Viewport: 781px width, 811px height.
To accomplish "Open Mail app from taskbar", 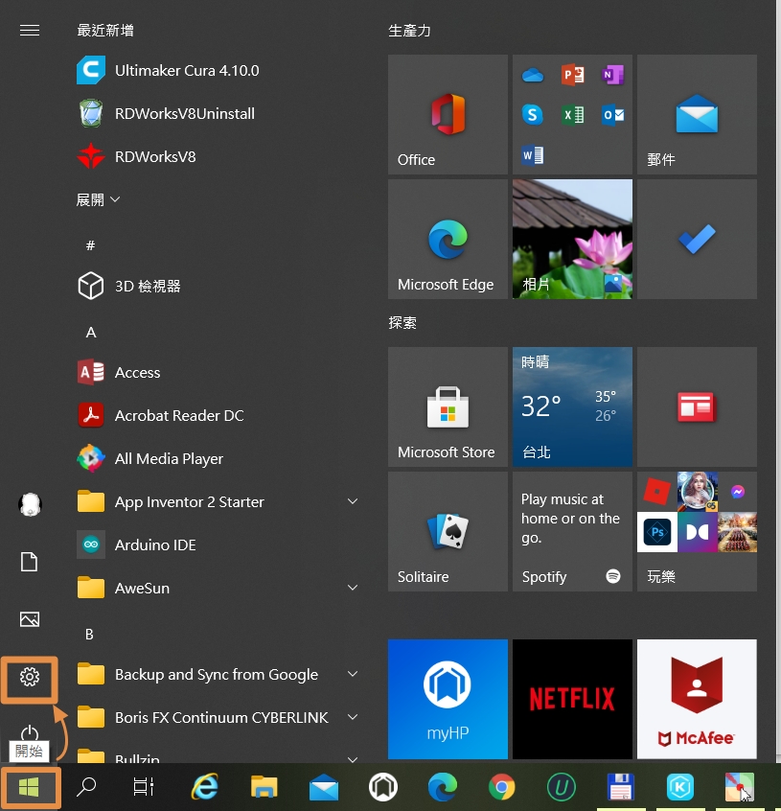I will pyautogui.click(x=324, y=788).
